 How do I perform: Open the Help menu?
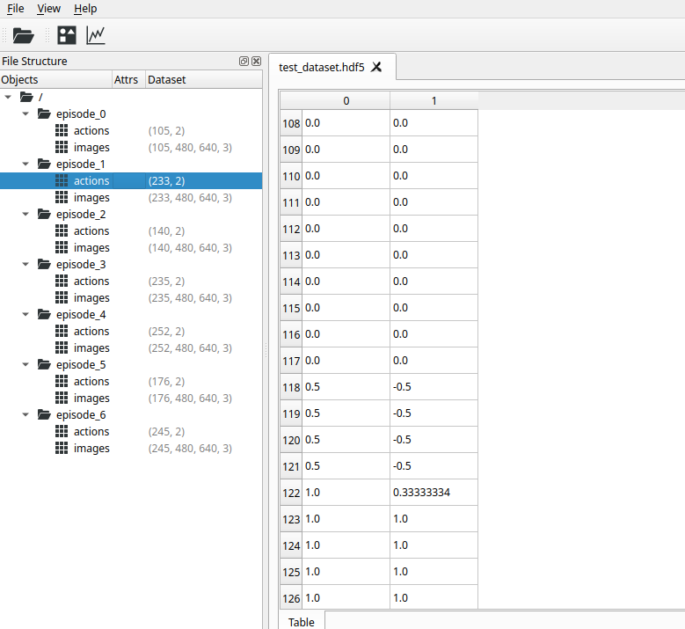85,8
